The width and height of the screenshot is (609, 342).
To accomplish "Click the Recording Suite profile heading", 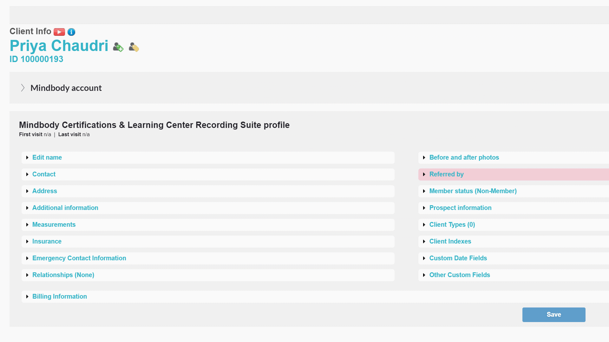I will coord(154,125).
